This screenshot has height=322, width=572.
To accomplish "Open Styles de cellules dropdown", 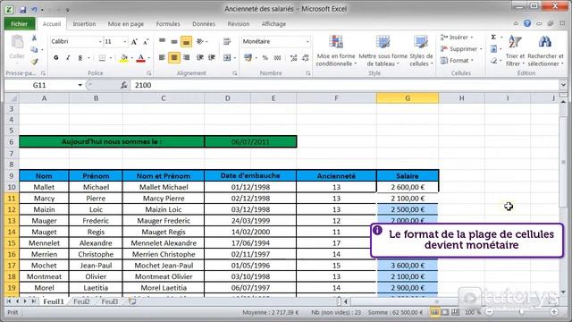I will pyautogui.click(x=421, y=51).
